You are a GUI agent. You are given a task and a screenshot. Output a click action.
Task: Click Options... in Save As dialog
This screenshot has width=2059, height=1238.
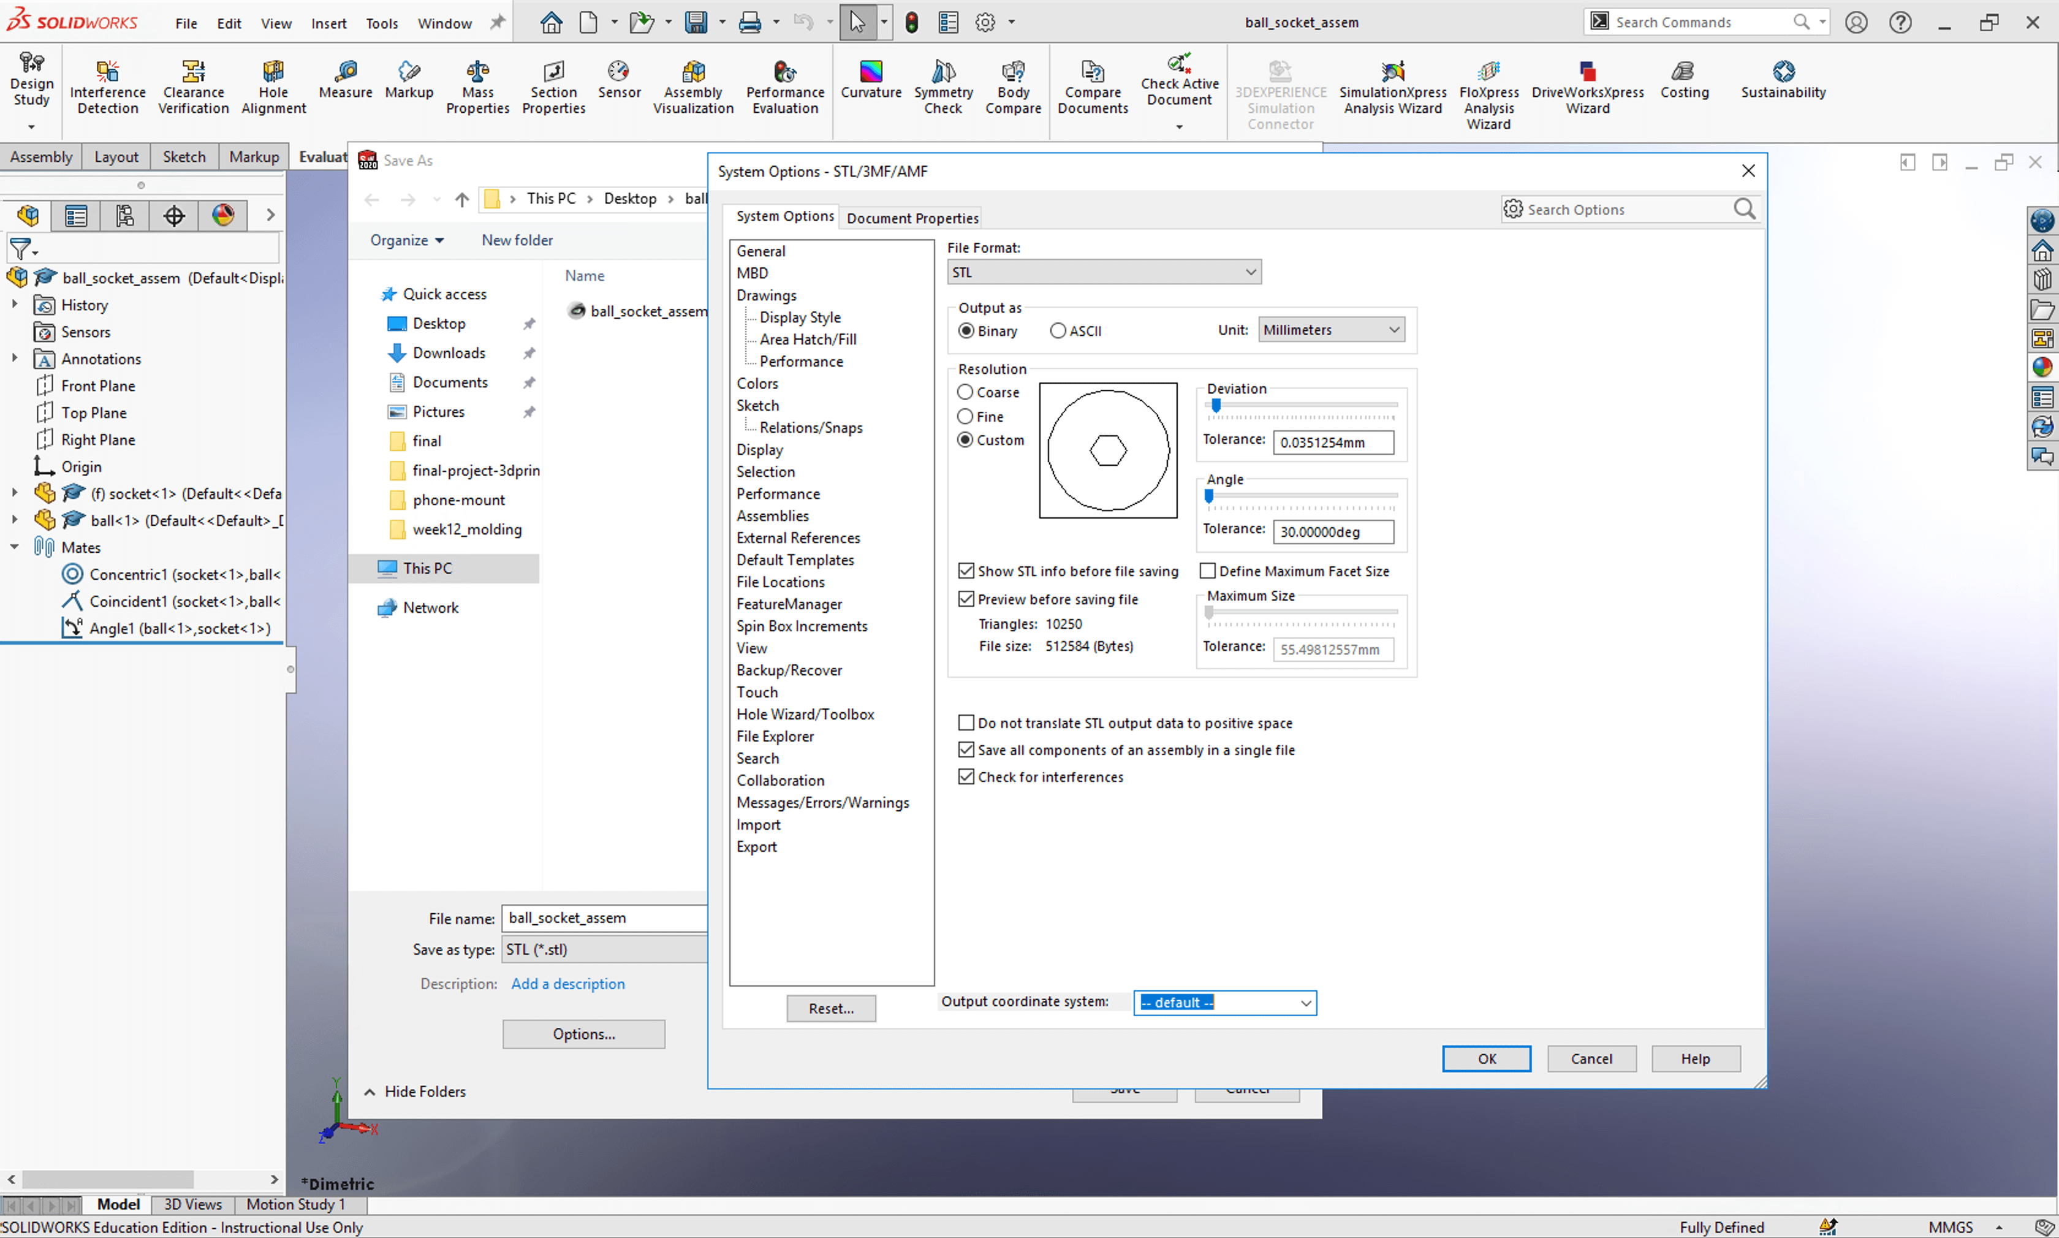[584, 1035]
